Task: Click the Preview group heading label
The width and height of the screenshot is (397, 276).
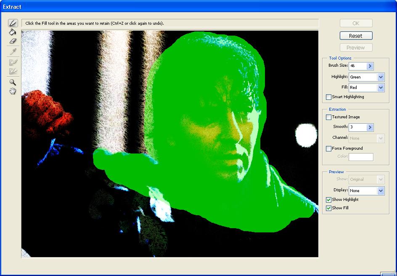Action: click(x=336, y=172)
